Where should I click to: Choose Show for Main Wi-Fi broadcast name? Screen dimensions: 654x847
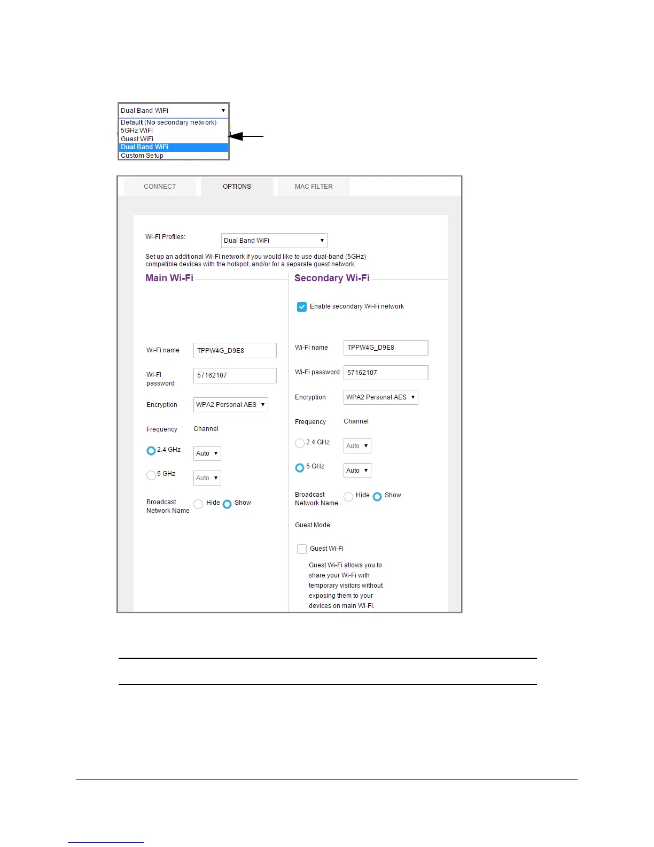(x=227, y=504)
